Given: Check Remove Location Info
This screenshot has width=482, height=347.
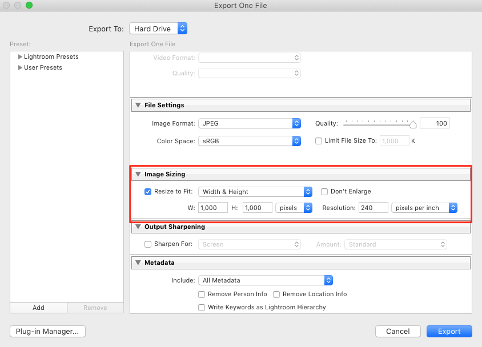Looking at the screenshot, I should [x=276, y=294].
